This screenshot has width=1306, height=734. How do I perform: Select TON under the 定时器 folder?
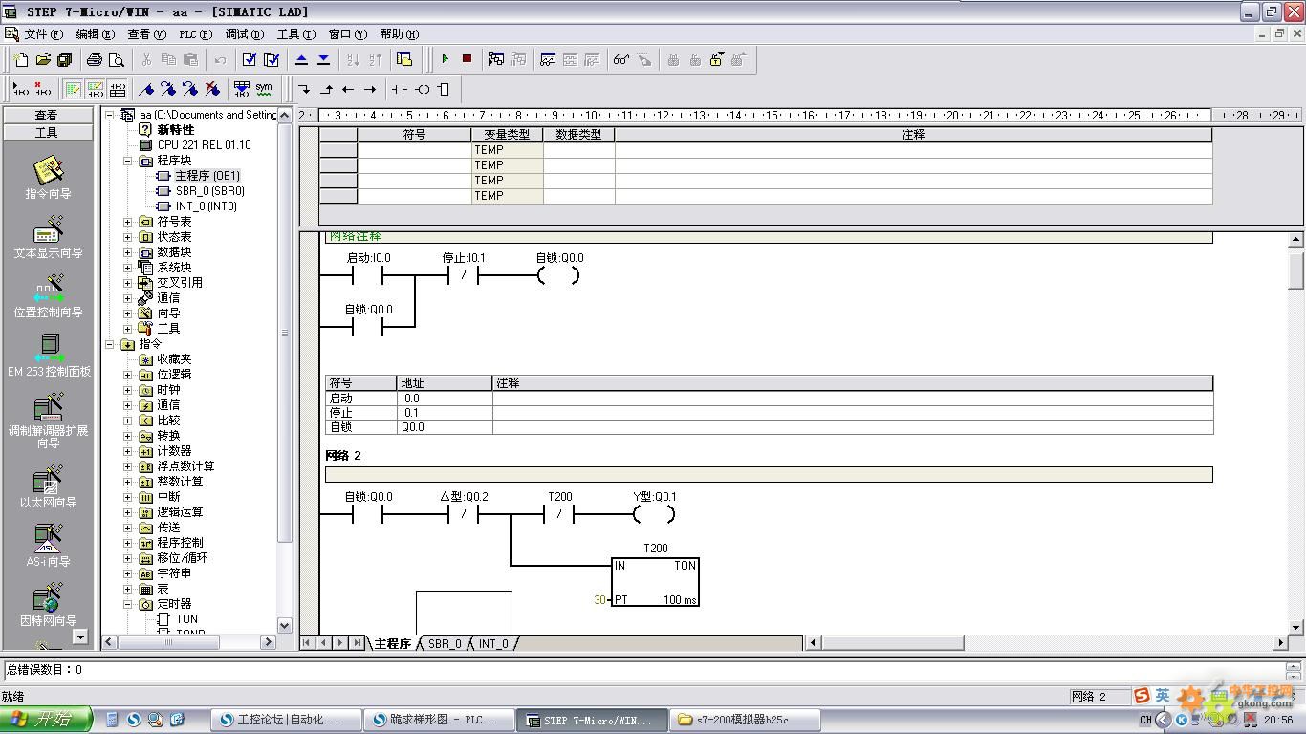click(186, 619)
